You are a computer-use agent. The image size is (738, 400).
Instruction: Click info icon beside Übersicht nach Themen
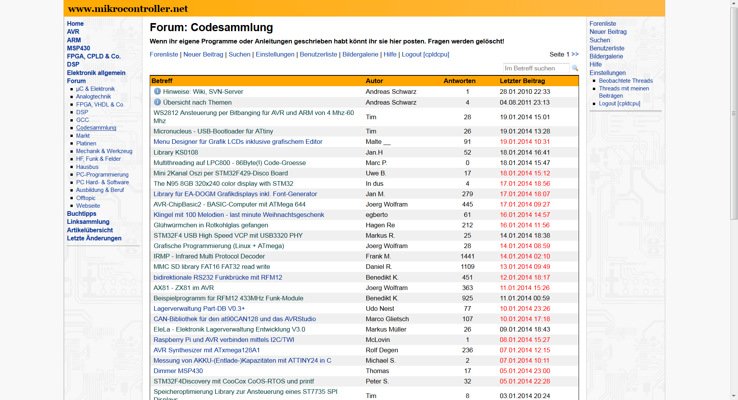pos(157,102)
